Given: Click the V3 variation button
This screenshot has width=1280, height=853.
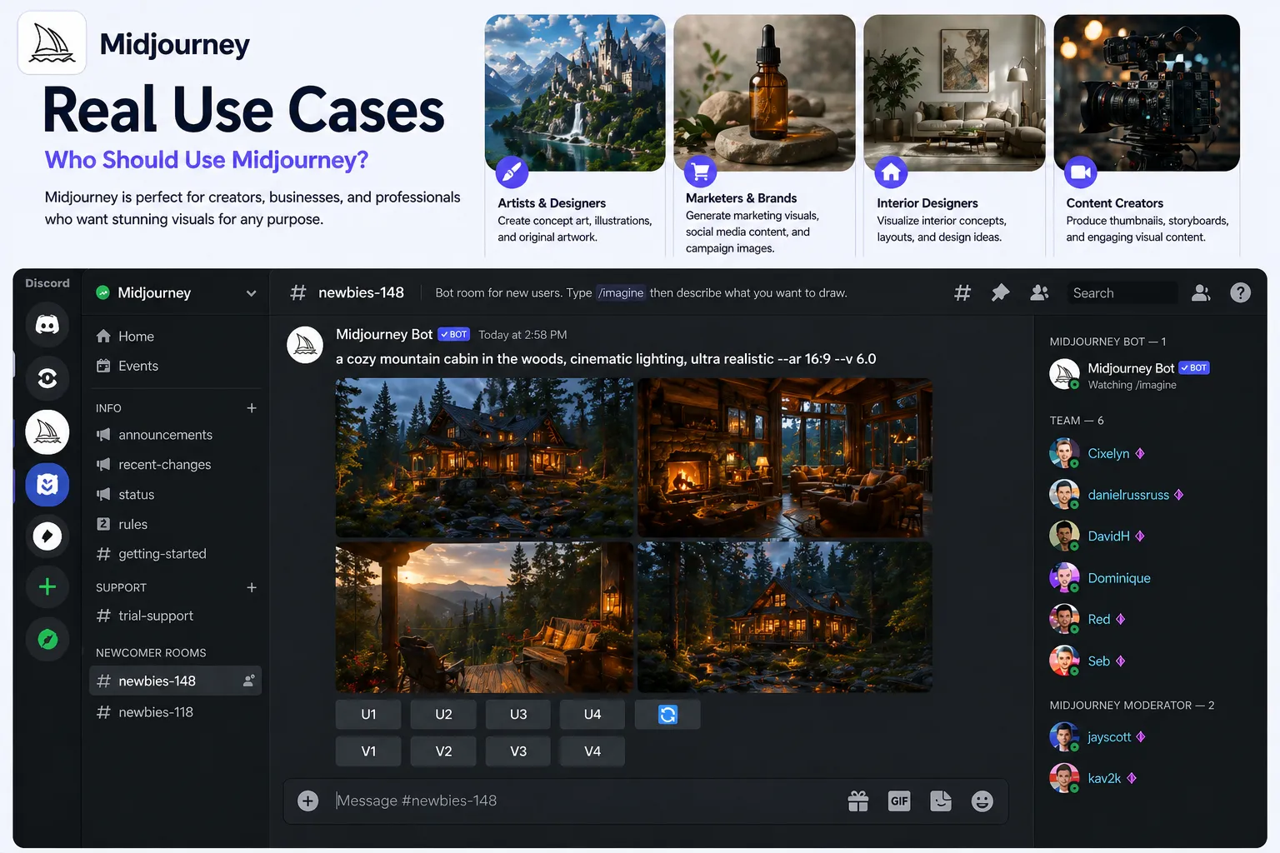Looking at the screenshot, I should [518, 751].
